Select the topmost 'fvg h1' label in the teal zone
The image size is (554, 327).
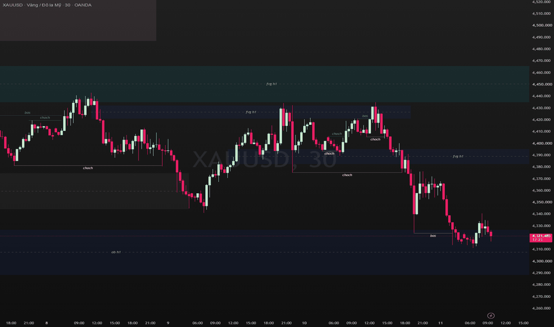(x=271, y=84)
